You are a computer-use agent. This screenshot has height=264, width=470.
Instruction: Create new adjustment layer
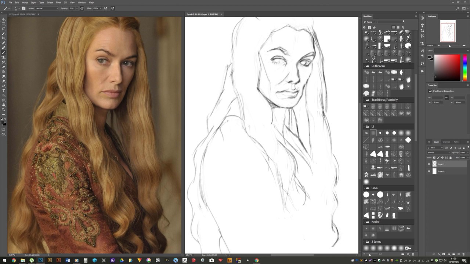pos(449,254)
